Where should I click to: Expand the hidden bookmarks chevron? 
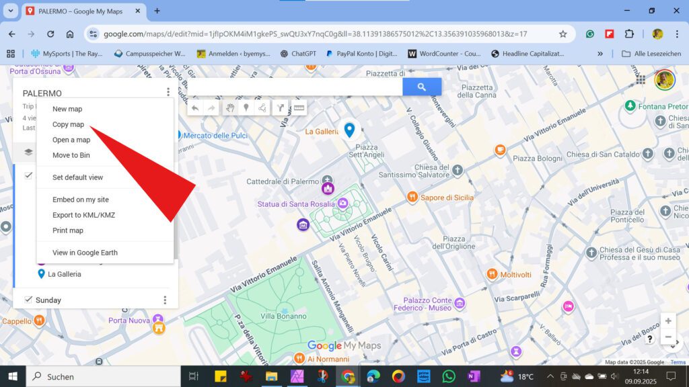pyautogui.click(x=600, y=54)
